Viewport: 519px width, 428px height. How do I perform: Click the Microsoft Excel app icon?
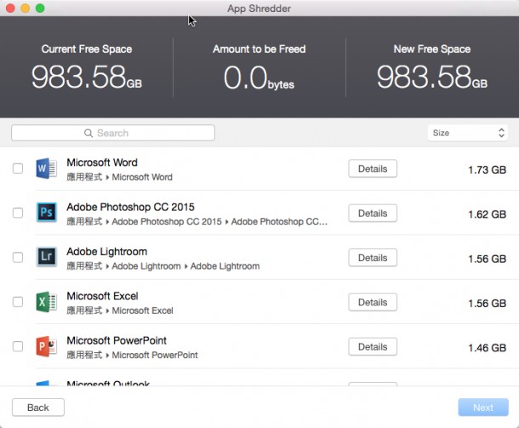click(x=46, y=302)
